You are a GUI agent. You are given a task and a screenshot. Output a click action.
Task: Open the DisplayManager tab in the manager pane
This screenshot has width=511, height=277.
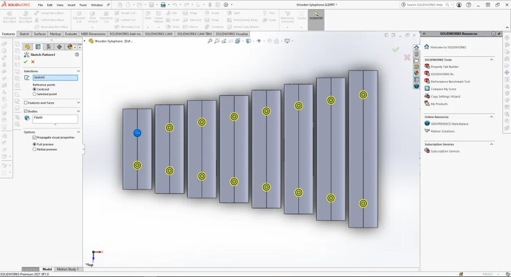point(69,46)
